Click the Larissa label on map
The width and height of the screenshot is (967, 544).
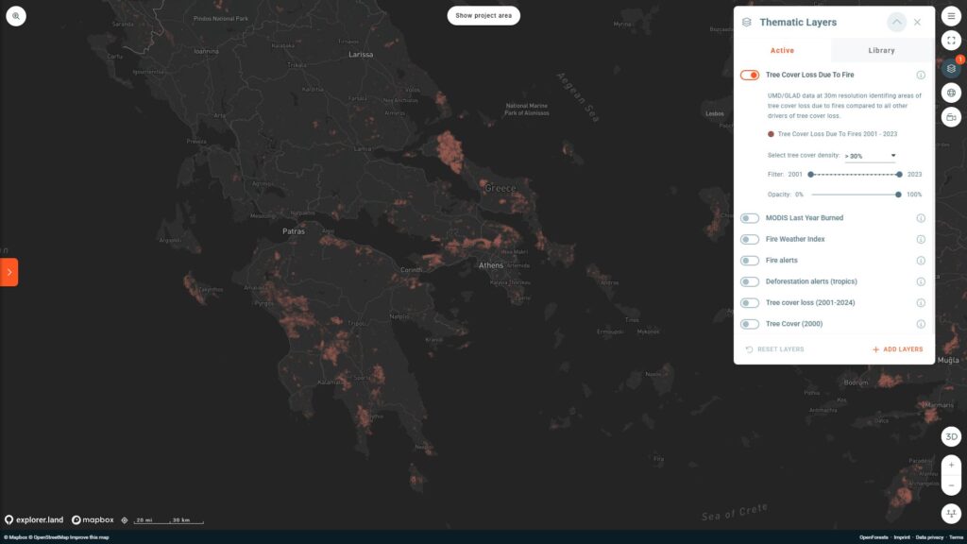[x=361, y=54]
